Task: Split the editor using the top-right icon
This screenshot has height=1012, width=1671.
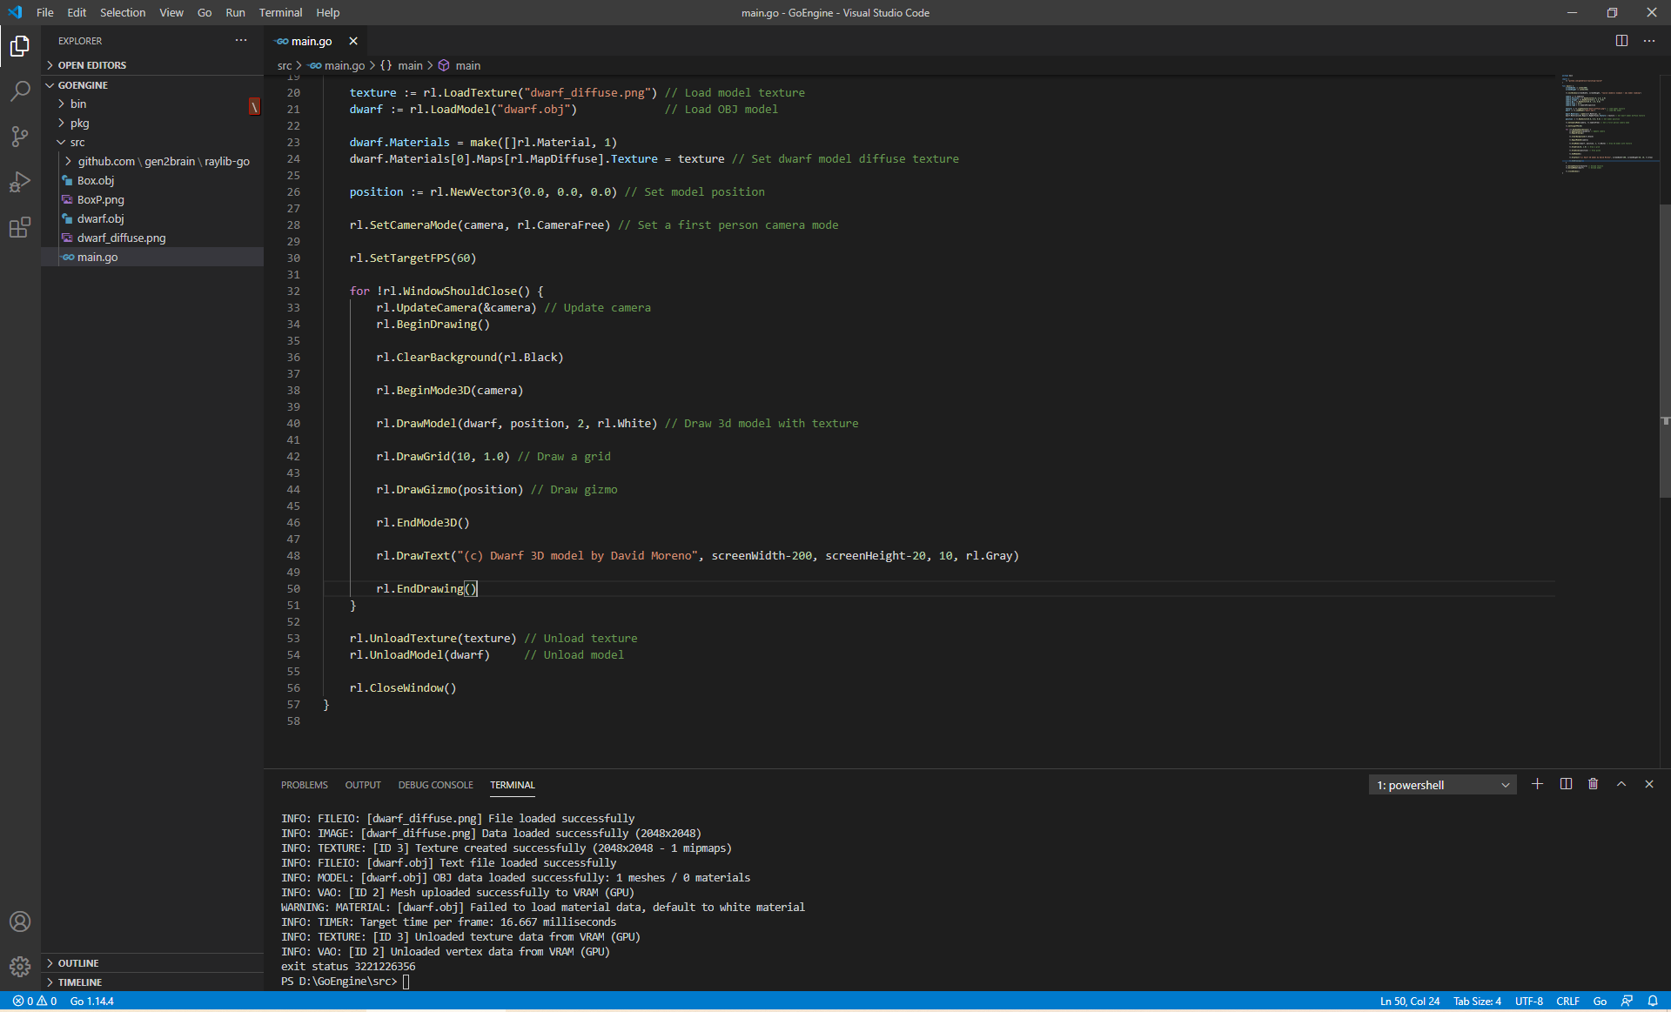Action: [x=1621, y=40]
